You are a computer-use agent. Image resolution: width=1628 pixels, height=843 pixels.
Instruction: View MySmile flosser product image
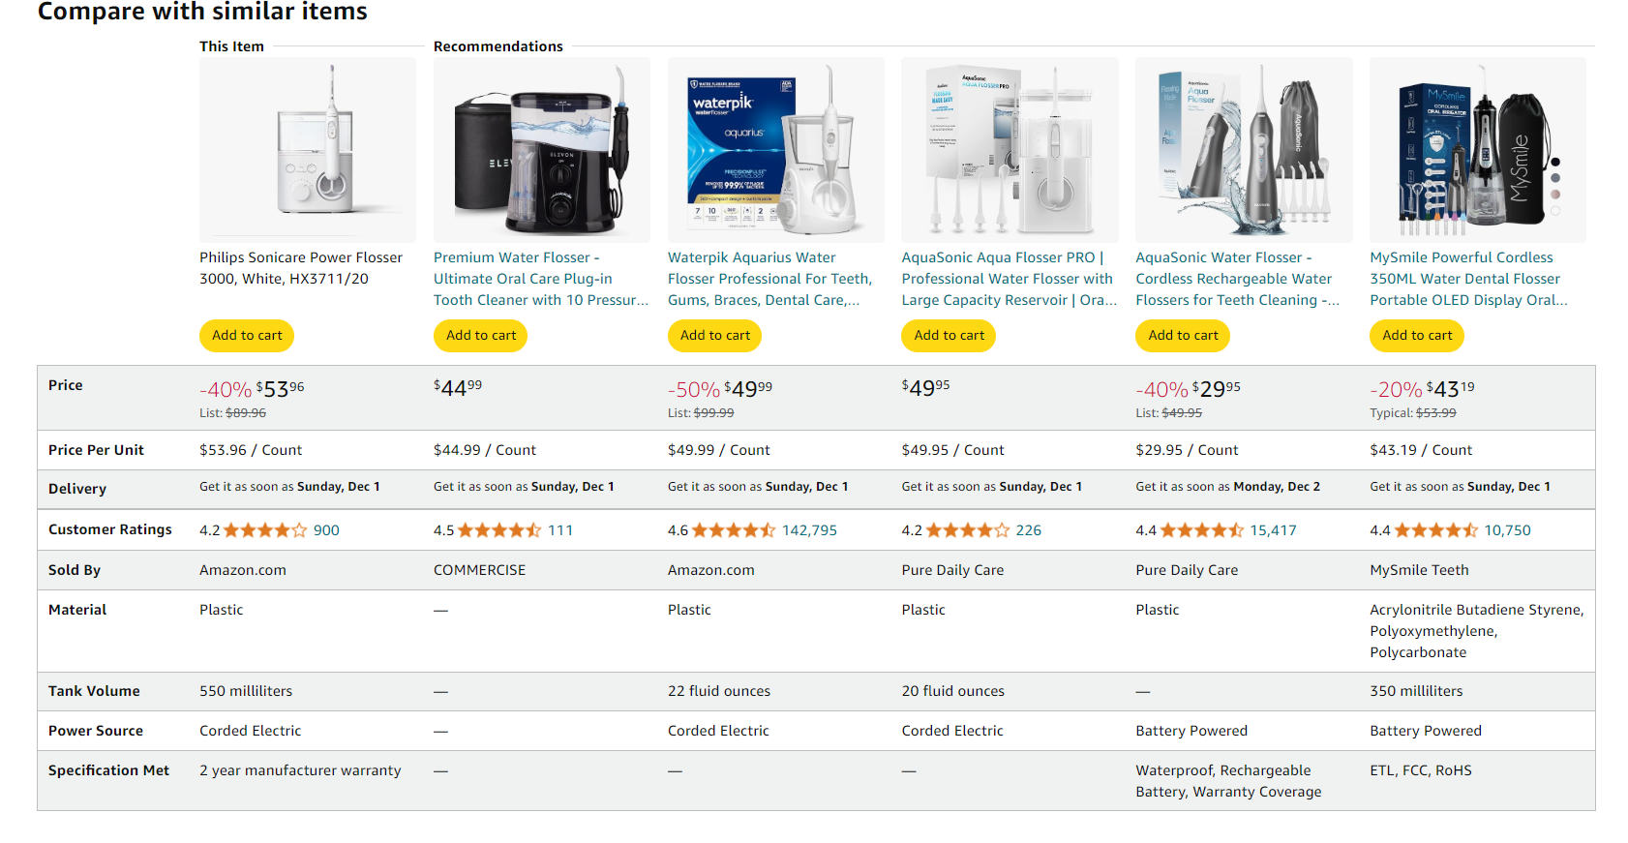[1478, 150]
